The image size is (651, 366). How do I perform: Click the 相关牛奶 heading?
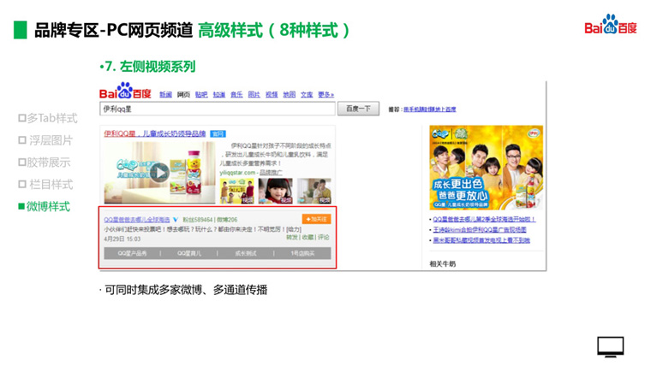[442, 263]
